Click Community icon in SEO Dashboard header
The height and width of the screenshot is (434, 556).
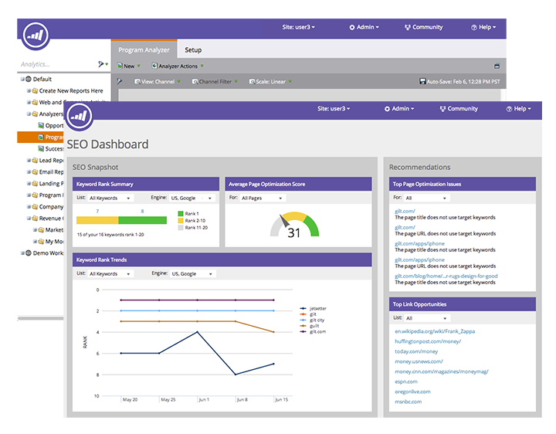coord(442,109)
